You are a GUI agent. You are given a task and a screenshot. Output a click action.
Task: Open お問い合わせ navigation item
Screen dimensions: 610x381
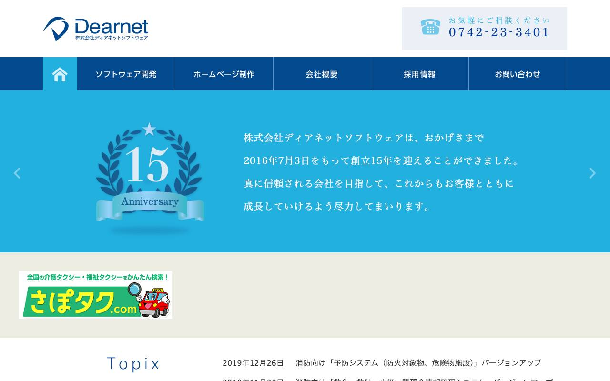[518, 74]
